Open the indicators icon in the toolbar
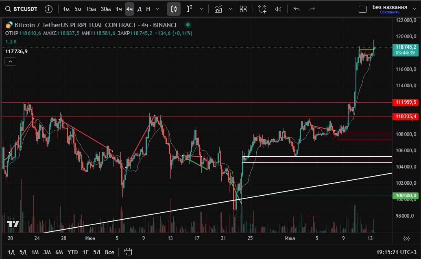The image size is (421, 259). [218, 9]
